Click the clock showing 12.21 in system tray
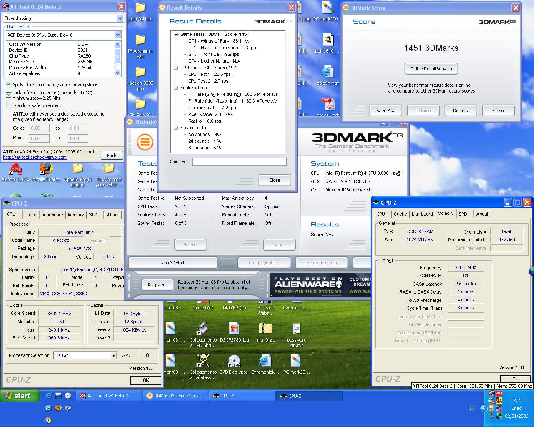This screenshot has height=427, width=534. coord(516,400)
